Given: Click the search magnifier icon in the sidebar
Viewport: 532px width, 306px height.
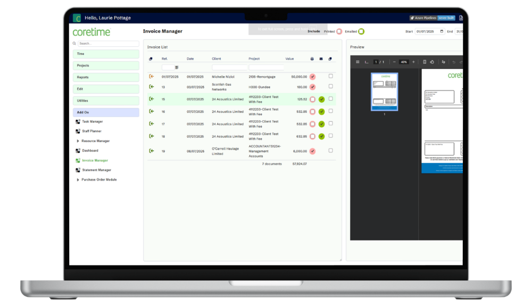Looking at the screenshot, I should click(x=74, y=44).
